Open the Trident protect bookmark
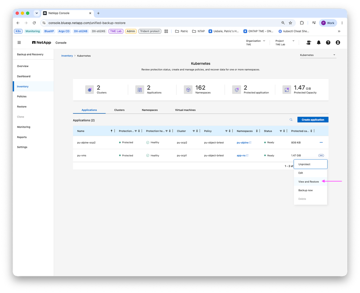The image size is (360, 293). click(x=150, y=31)
